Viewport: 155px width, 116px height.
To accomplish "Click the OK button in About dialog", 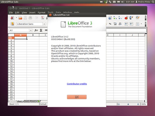I will [77, 97].
